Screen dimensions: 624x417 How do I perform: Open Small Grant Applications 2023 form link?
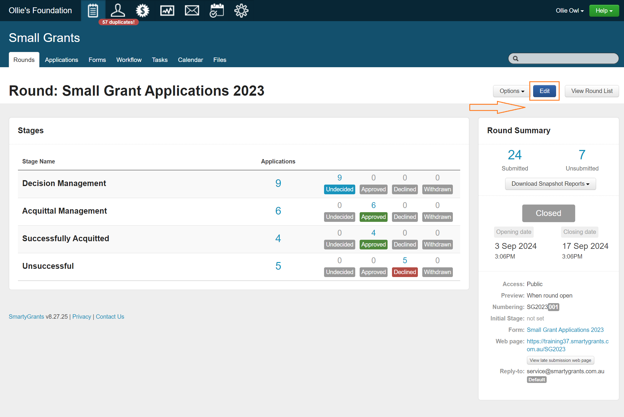565,330
